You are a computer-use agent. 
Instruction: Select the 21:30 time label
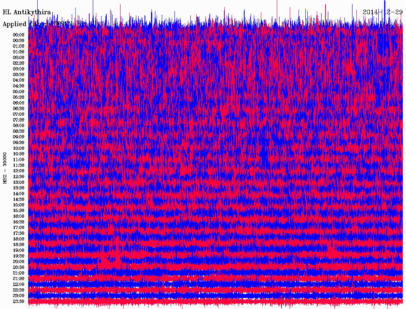click(x=19, y=279)
